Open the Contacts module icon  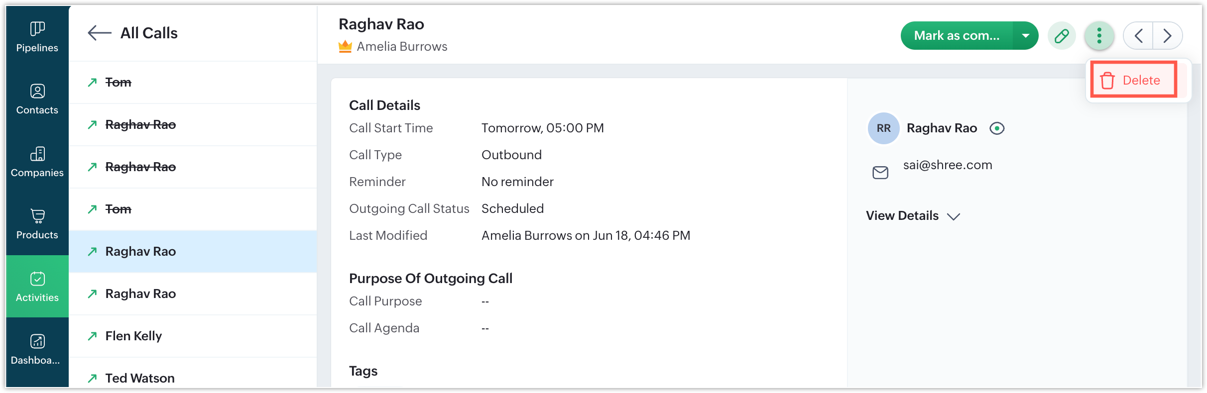coord(37,99)
